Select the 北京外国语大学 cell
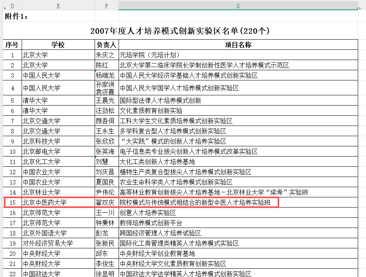 coord(58,233)
